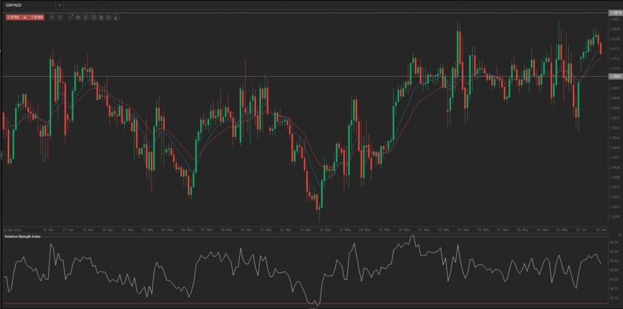Viewport: 623px width, 309px height.
Task: Select the 1.9874 price label on the axis
Action: [615, 12]
